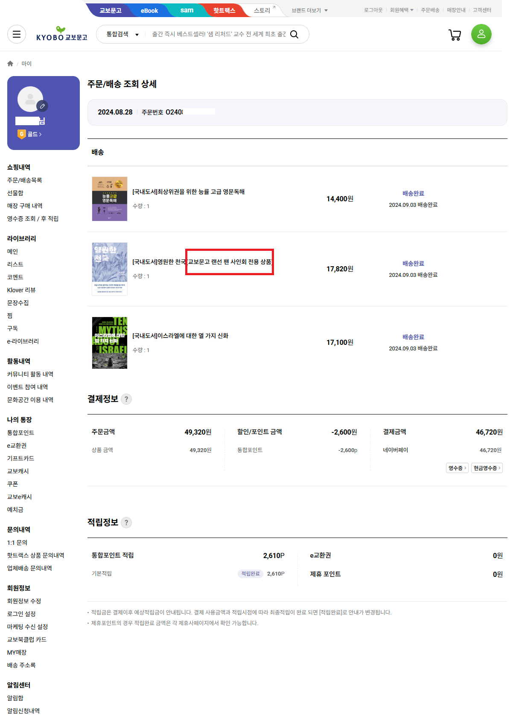The width and height of the screenshot is (510, 723).
Task: Open 예치금 in sidebar
Action: pos(15,510)
